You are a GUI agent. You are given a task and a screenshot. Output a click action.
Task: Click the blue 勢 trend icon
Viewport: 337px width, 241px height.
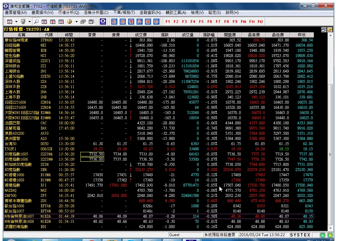coord(156,21)
